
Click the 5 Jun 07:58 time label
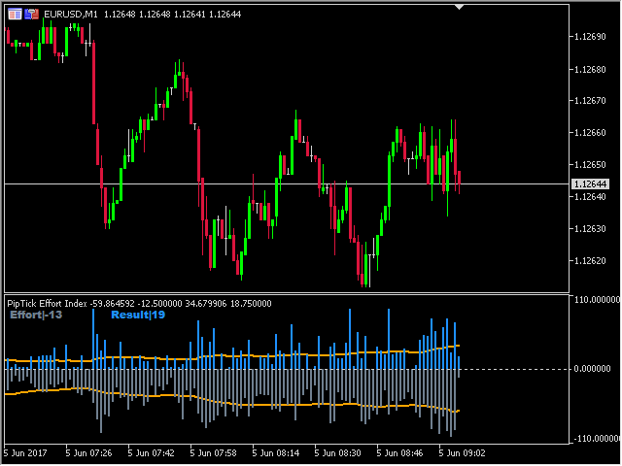pos(214,453)
